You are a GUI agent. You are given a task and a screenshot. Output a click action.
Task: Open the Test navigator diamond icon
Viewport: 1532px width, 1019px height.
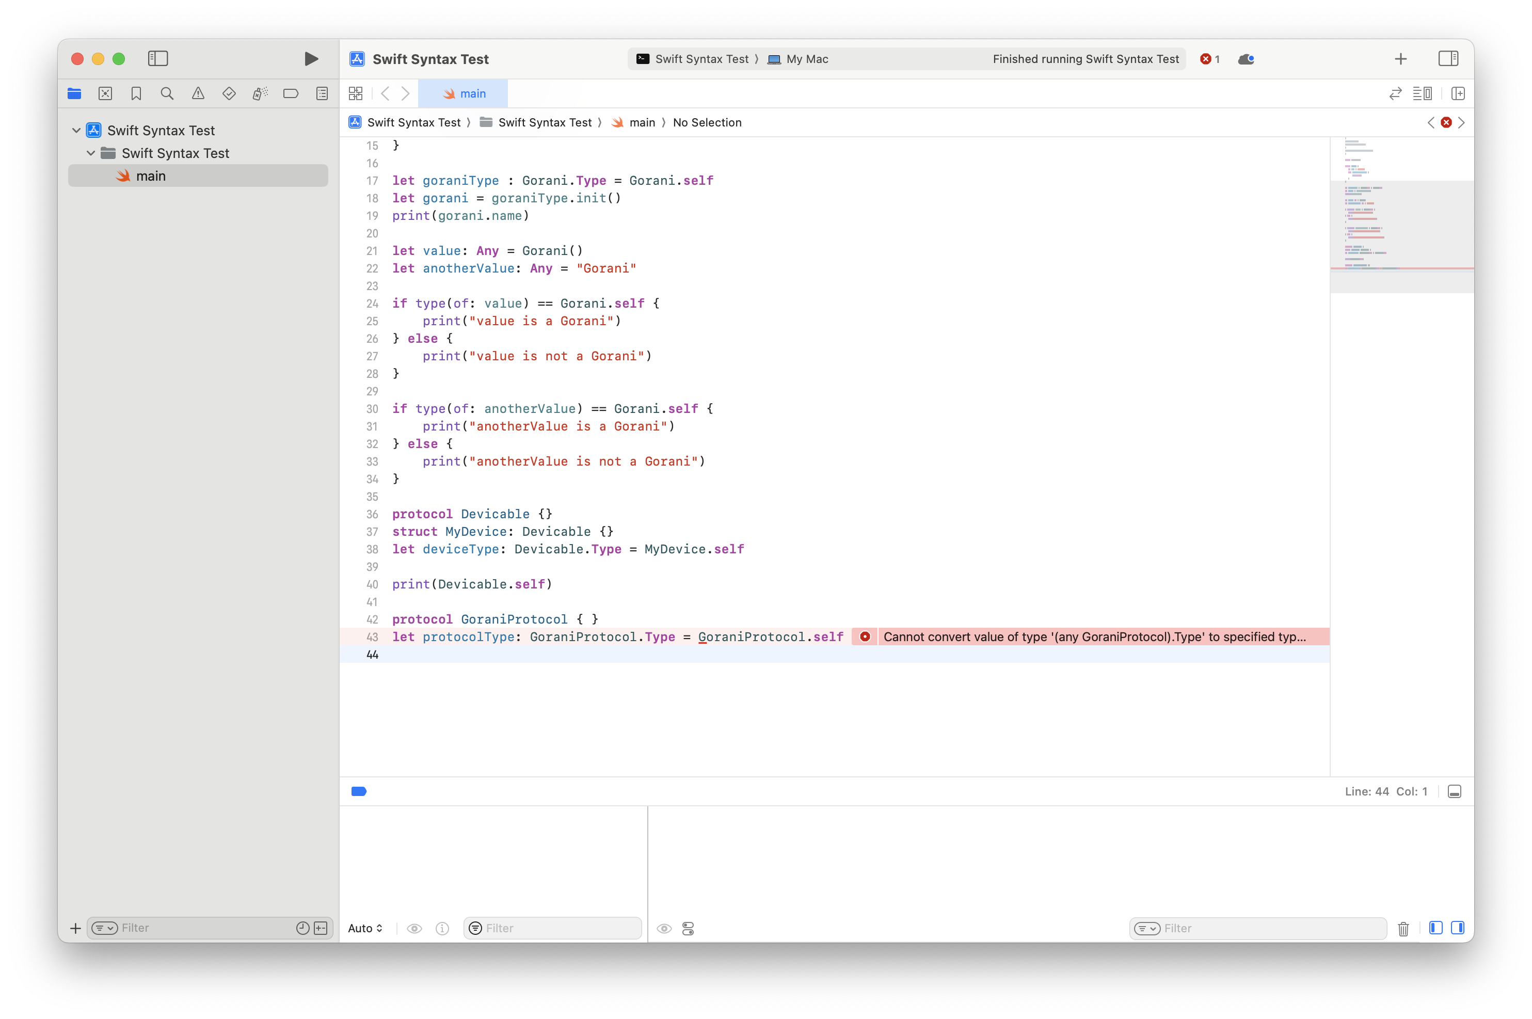click(229, 93)
